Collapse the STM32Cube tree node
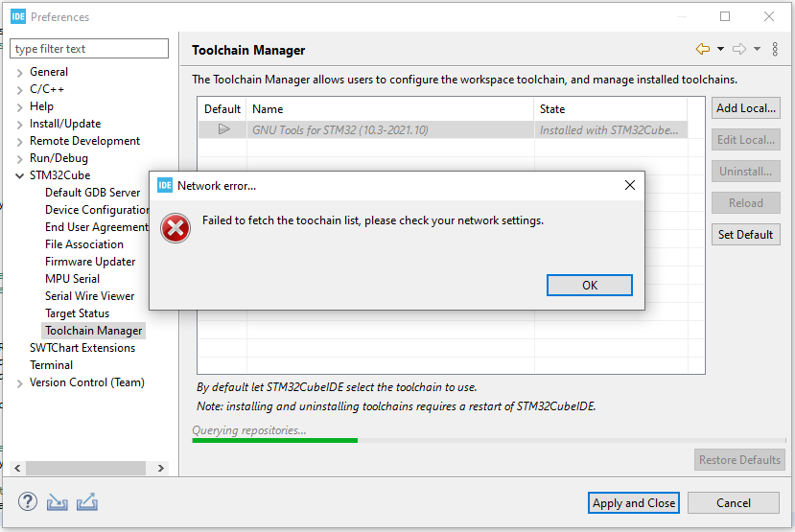This screenshot has width=795, height=532. [x=19, y=175]
